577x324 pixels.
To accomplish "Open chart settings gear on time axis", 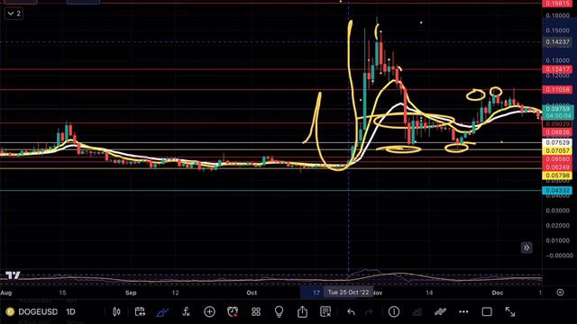I will (x=560, y=292).
